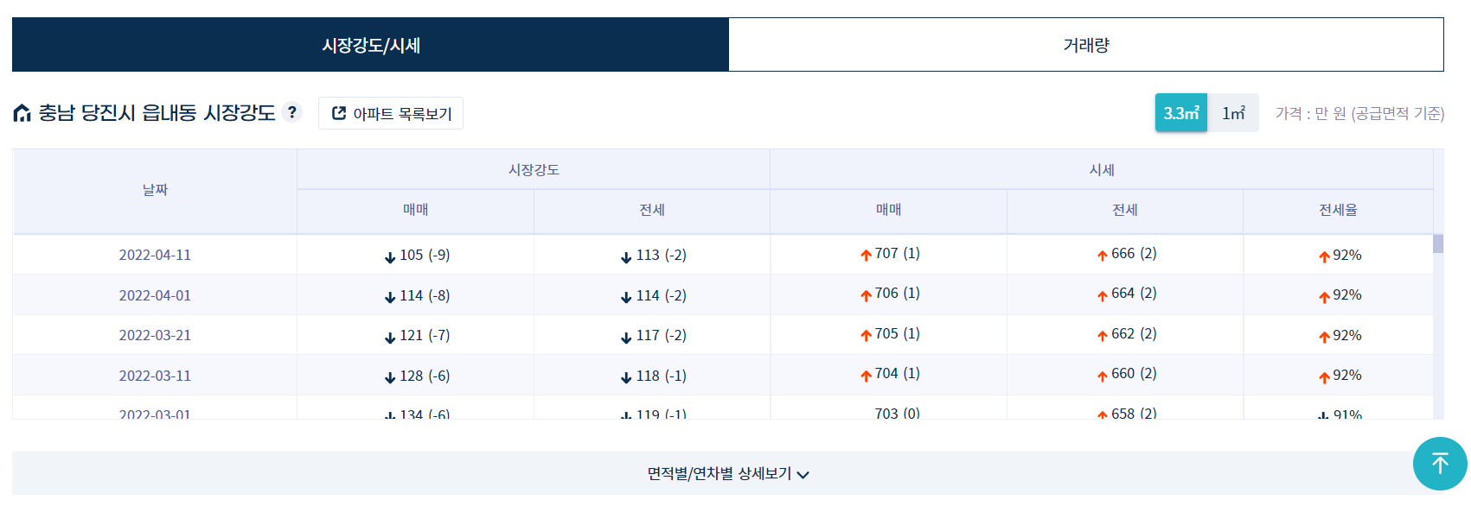Switch unit to 1㎡
This screenshot has width=1471, height=506.
click(x=1233, y=113)
